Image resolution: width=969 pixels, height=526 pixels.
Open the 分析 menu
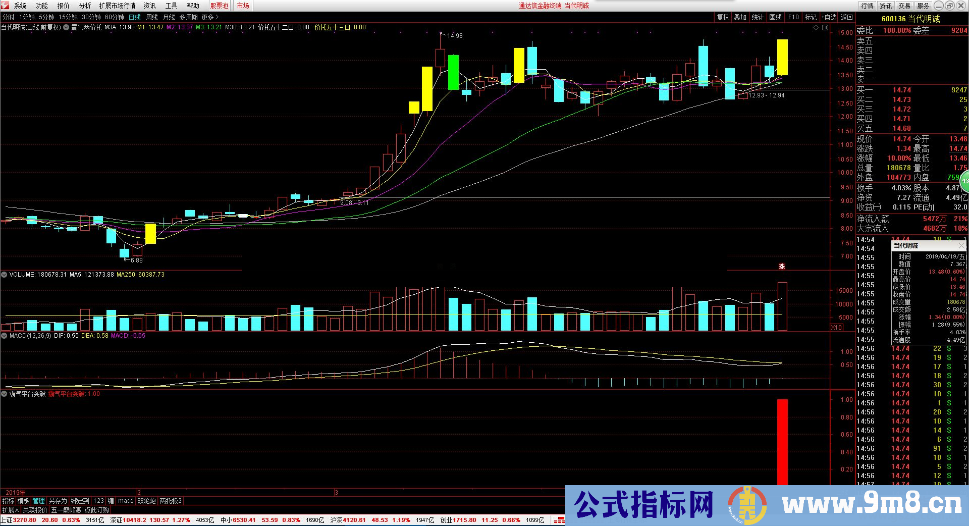[85, 6]
